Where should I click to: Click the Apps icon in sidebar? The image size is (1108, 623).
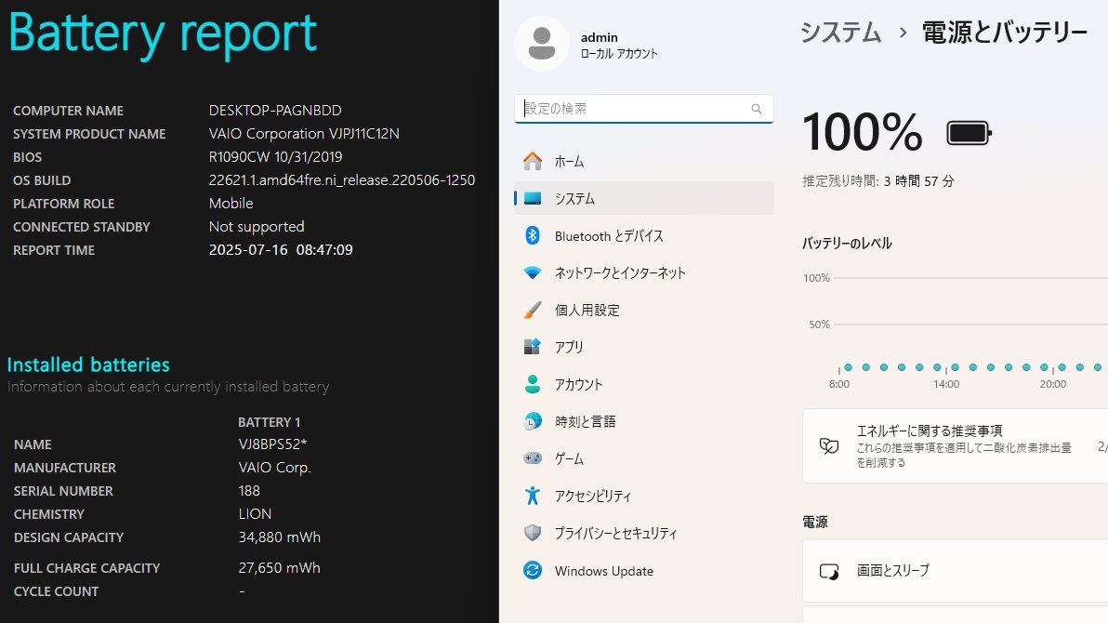pyautogui.click(x=532, y=347)
